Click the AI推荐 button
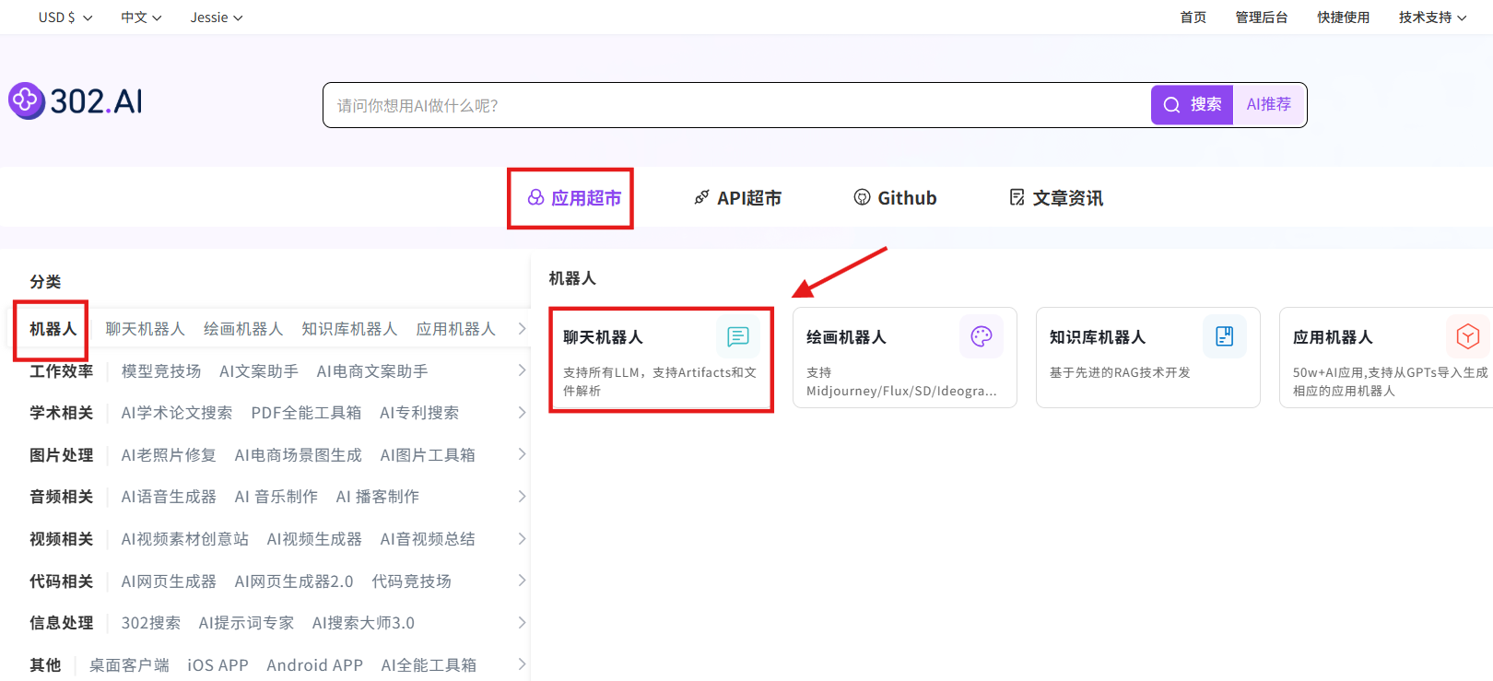1493x681 pixels. (1269, 105)
